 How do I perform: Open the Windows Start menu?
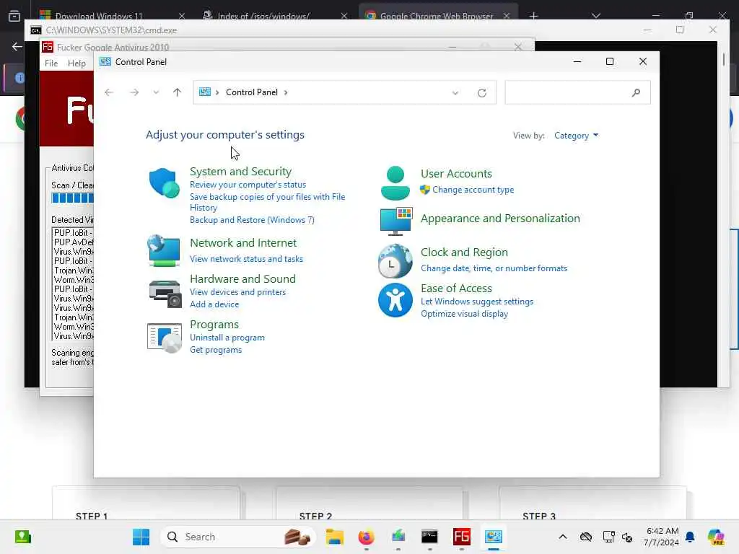tap(141, 537)
